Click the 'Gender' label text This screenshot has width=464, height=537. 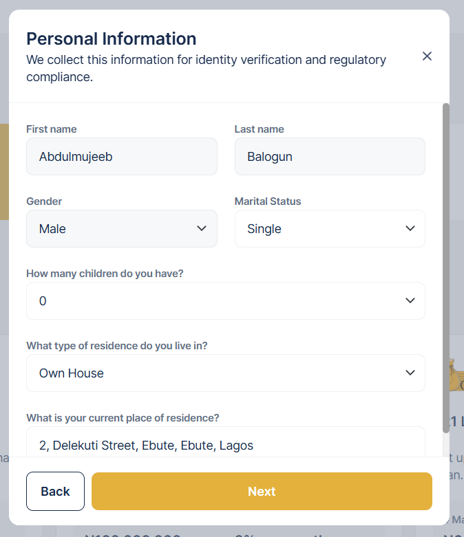tap(44, 201)
